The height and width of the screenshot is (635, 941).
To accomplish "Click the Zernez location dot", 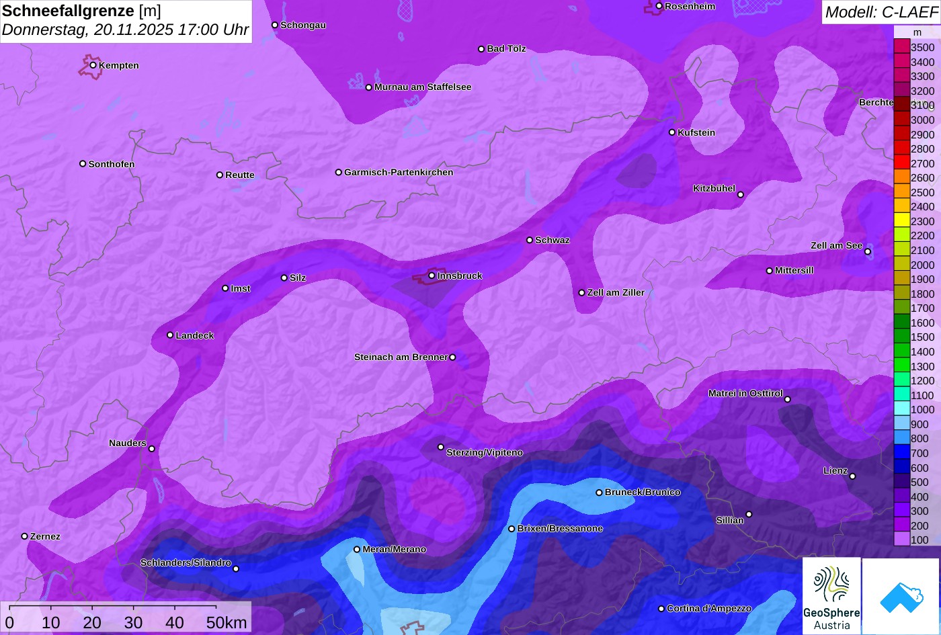I will pyautogui.click(x=24, y=536).
